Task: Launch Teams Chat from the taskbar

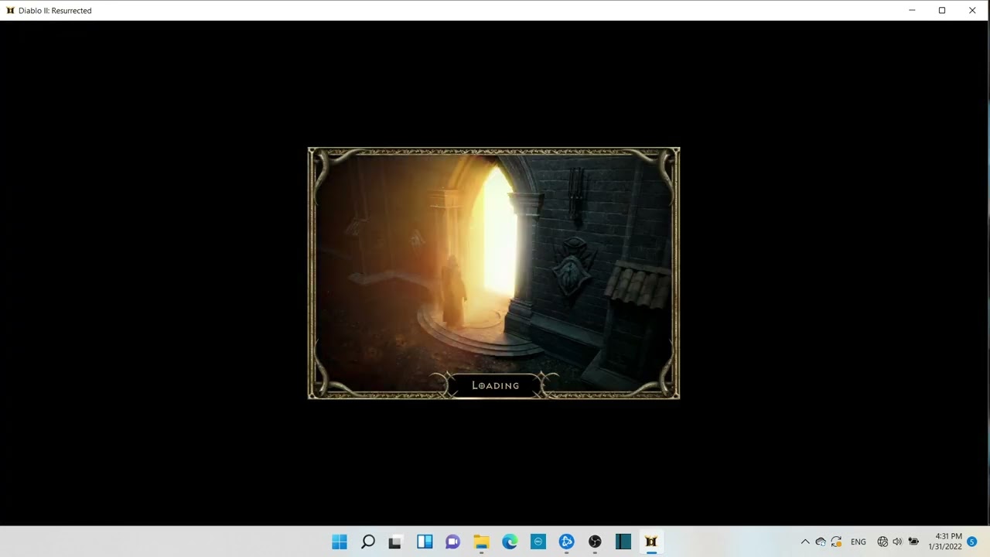Action: point(452,542)
